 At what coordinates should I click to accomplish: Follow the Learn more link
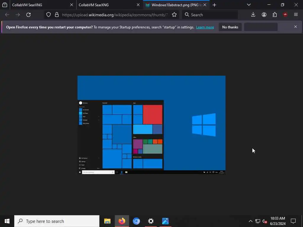205,27
